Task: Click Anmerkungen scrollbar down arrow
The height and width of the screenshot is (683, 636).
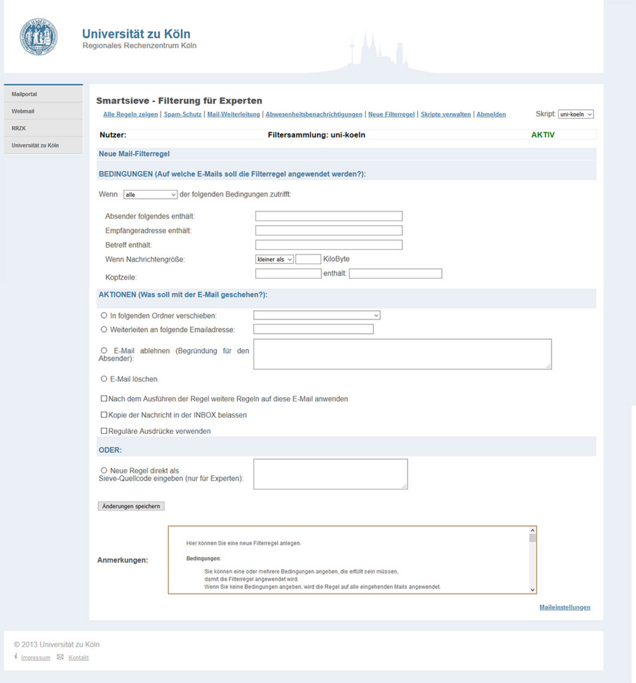Action: (x=533, y=589)
